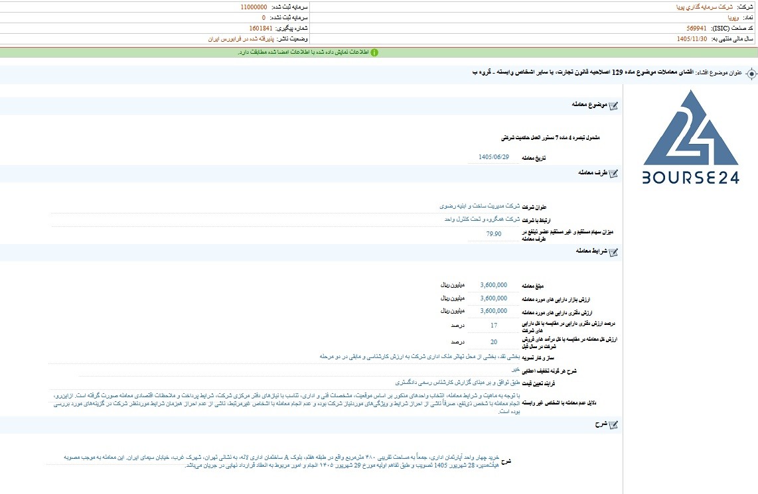This screenshot has width=758, height=494.
Task: Click the green info icon in the notice bar
Action: (x=374, y=52)
